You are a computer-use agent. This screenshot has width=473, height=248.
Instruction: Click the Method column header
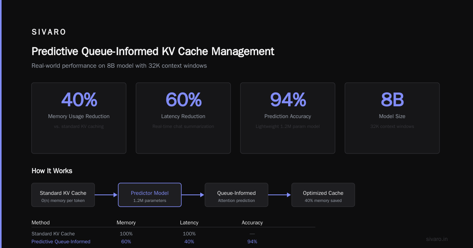pos(41,222)
